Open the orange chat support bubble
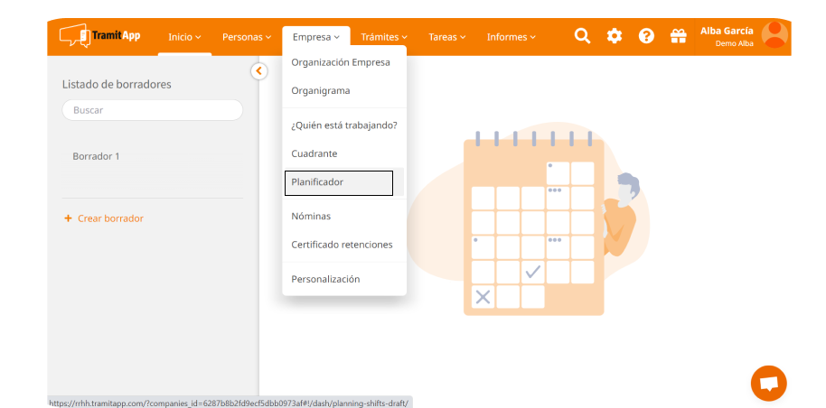 point(768,384)
